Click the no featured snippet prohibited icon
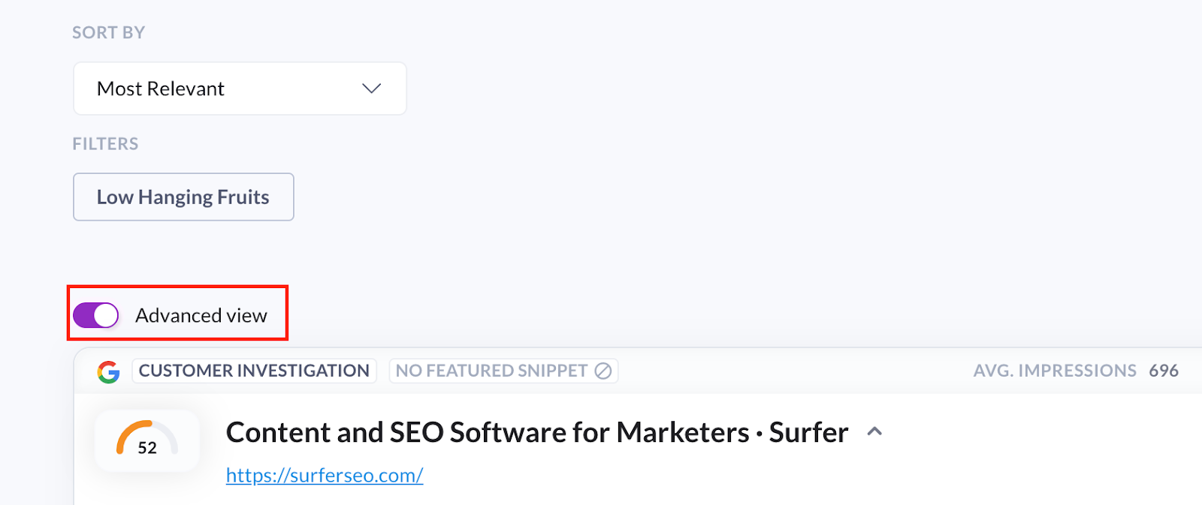 tap(603, 371)
